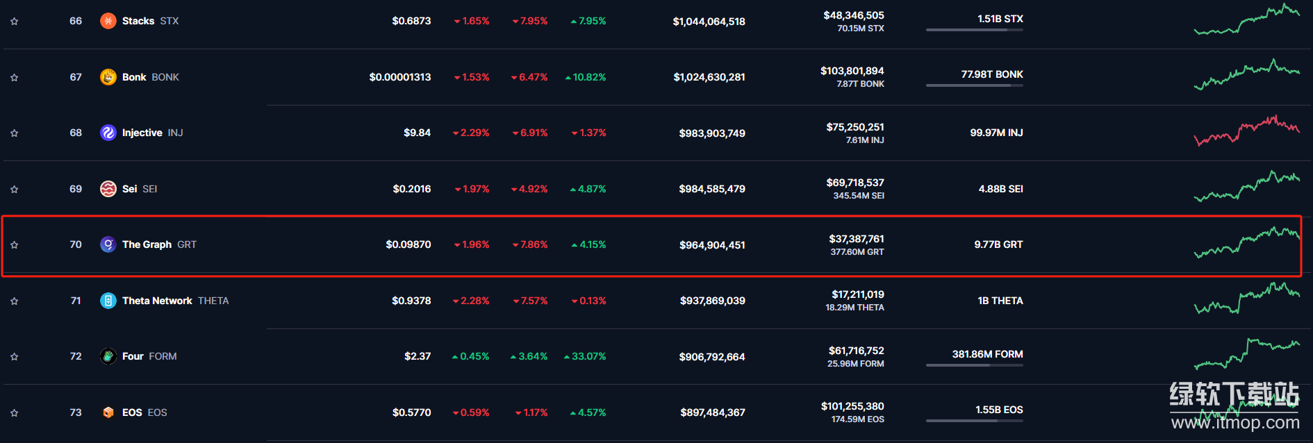Click Bonk 24h volume $103,801,894
The width and height of the screenshot is (1313, 443).
click(x=852, y=71)
